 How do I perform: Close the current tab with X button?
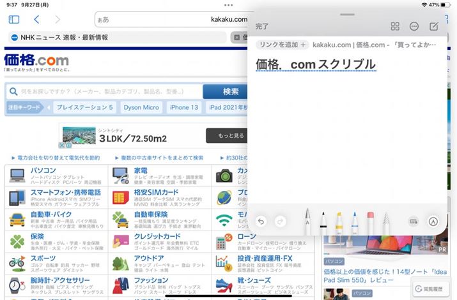[237, 38]
